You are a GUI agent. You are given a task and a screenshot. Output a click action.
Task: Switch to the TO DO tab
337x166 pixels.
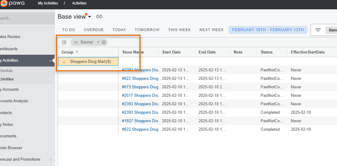(x=69, y=30)
